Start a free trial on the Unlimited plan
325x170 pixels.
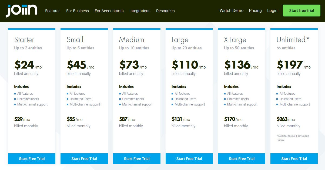click(294, 159)
